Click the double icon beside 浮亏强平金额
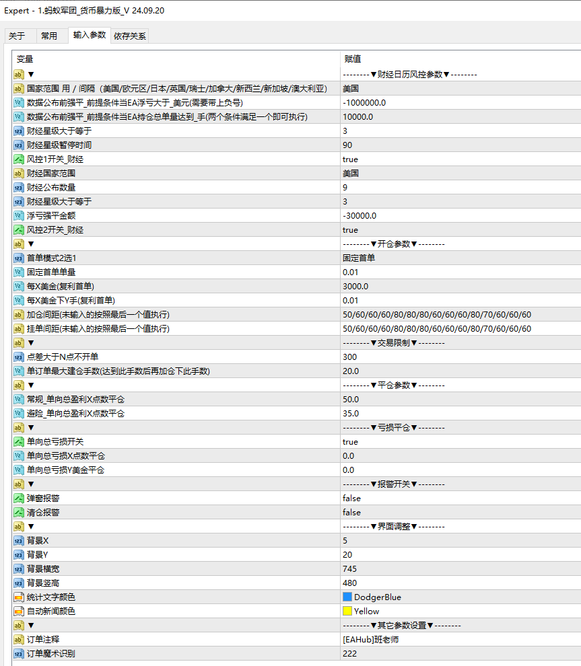 18,216
